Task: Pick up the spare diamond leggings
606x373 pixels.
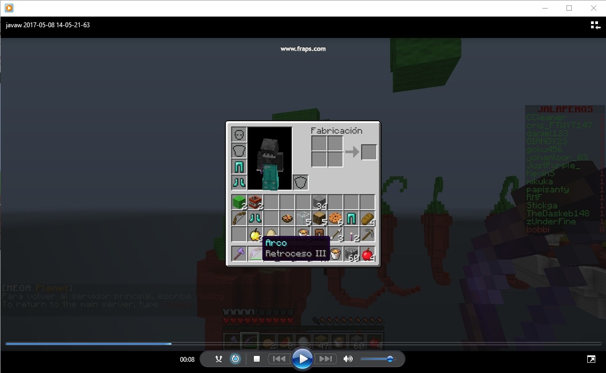Action: (x=351, y=219)
